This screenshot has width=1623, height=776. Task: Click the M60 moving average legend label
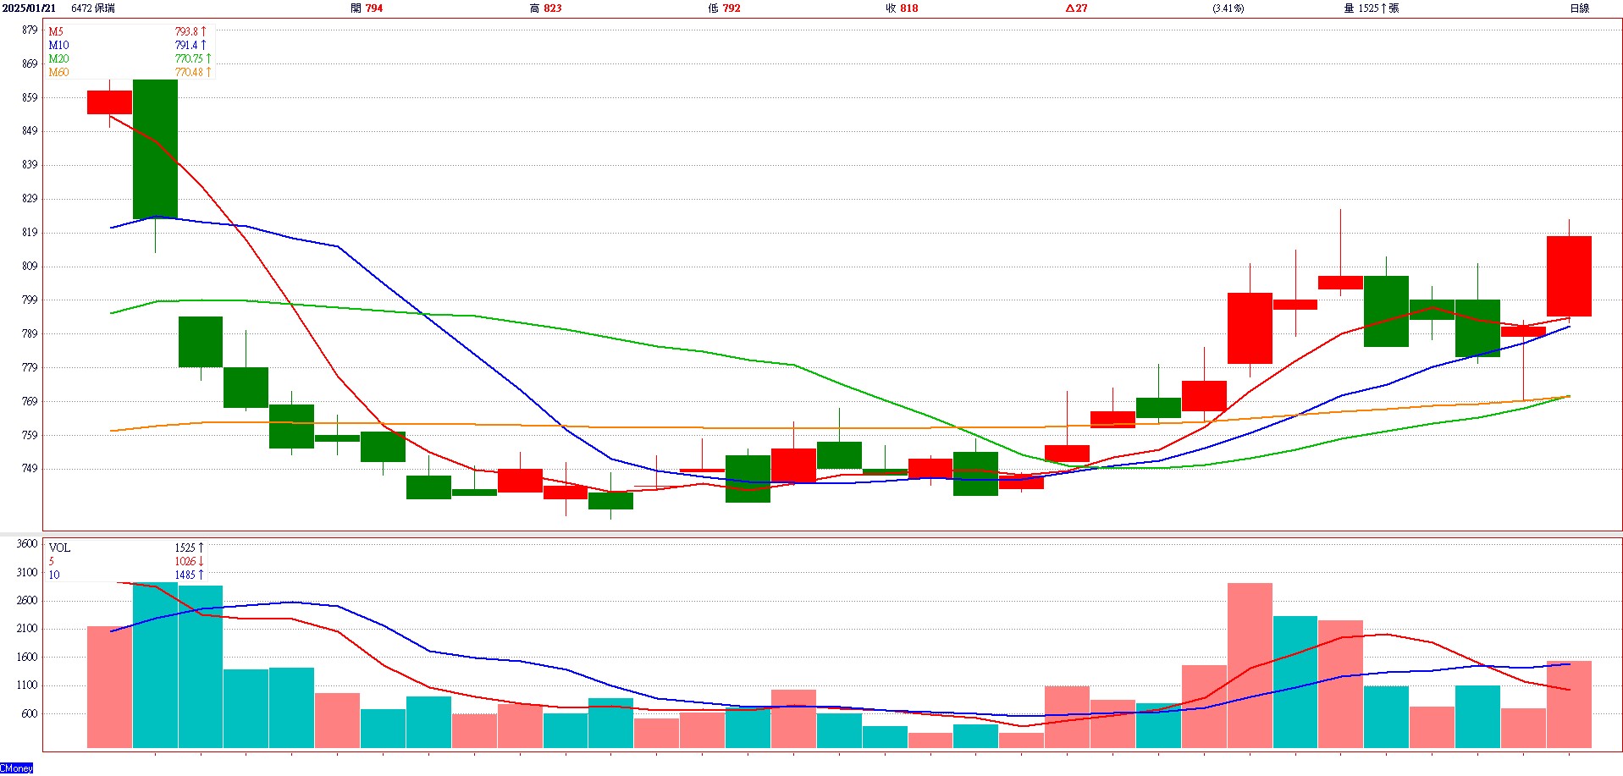pos(58,73)
